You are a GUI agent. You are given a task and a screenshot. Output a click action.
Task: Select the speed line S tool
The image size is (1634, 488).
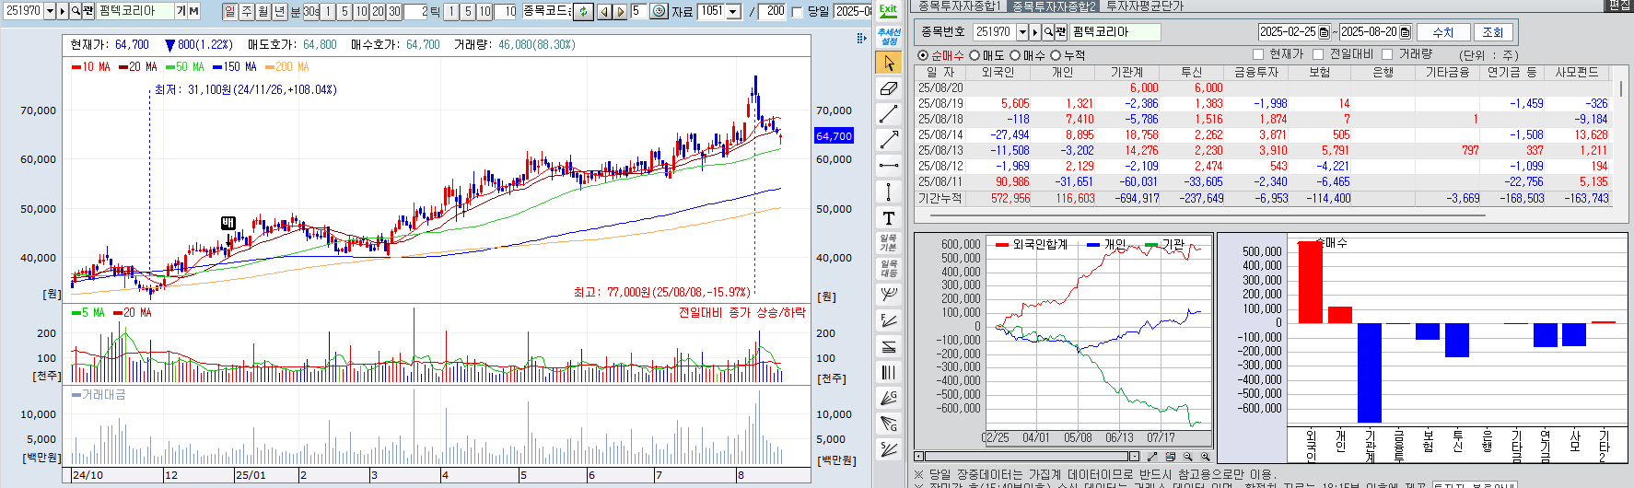coord(888,449)
